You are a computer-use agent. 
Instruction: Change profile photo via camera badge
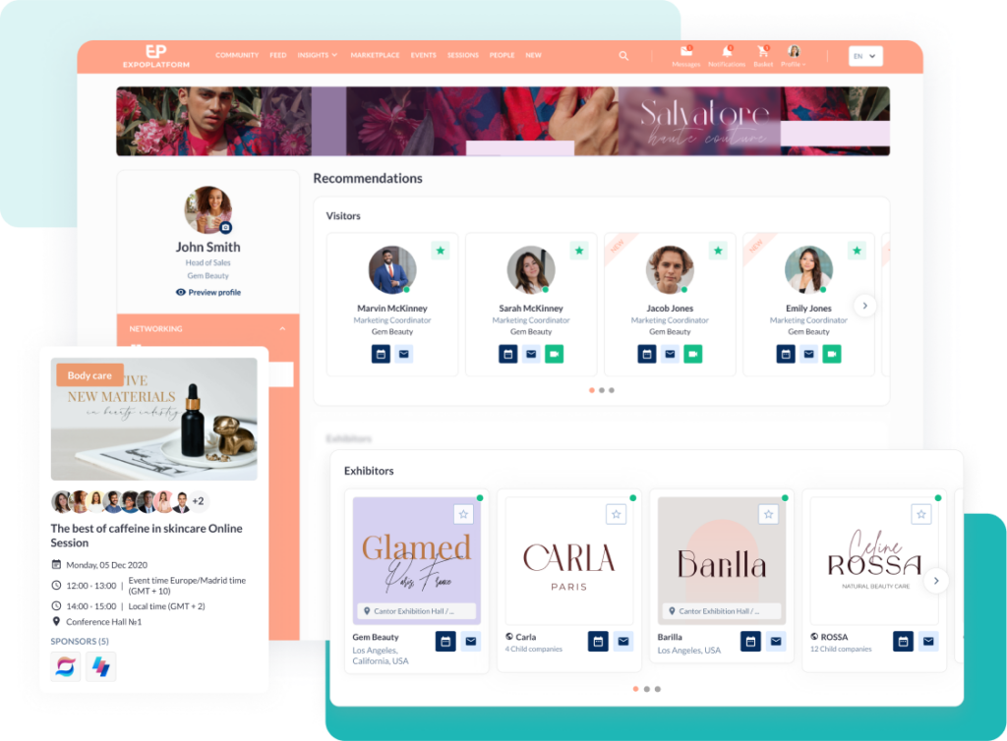[225, 228]
